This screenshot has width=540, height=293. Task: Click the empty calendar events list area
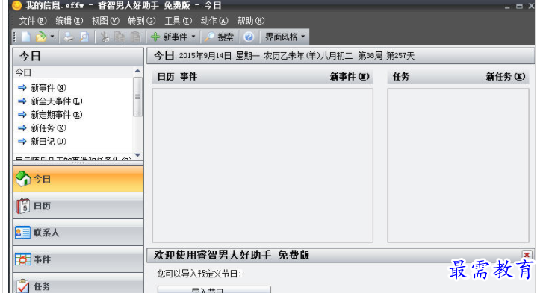pos(263,166)
